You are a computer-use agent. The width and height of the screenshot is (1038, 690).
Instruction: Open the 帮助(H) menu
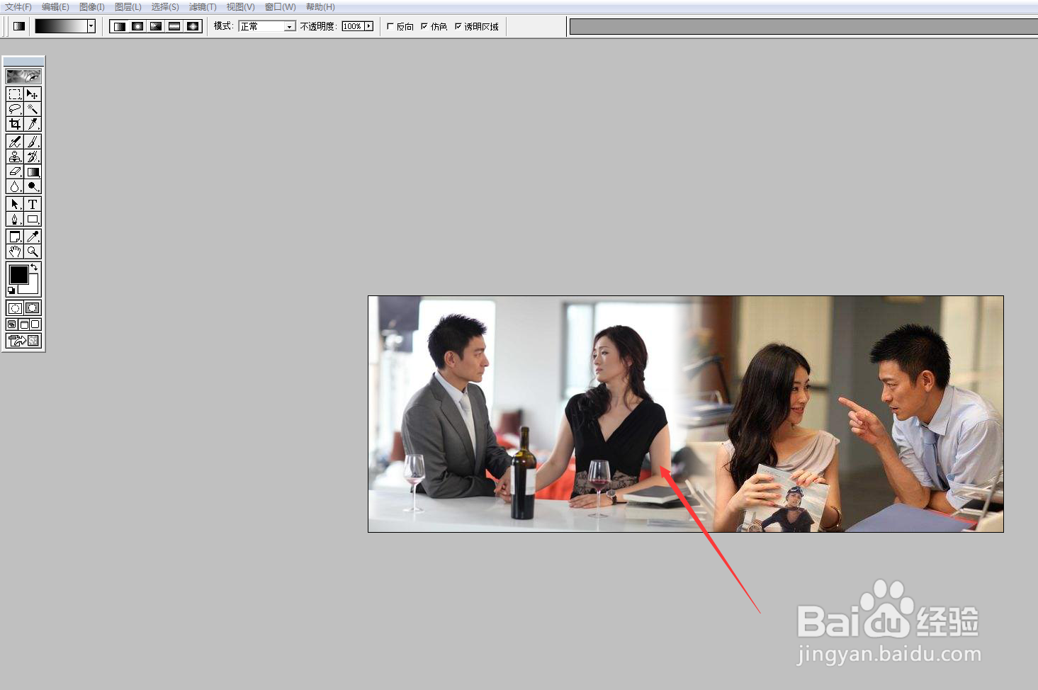320,7
